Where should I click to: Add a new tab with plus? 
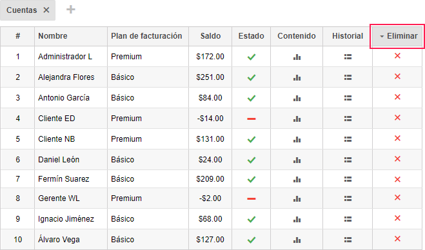[x=71, y=10]
